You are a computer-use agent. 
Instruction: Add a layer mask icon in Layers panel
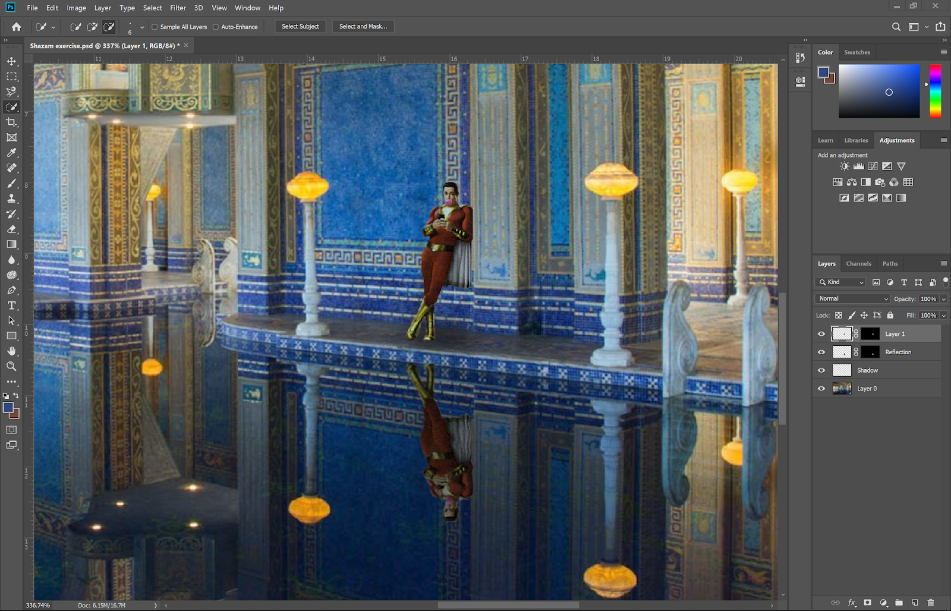(x=867, y=603)
